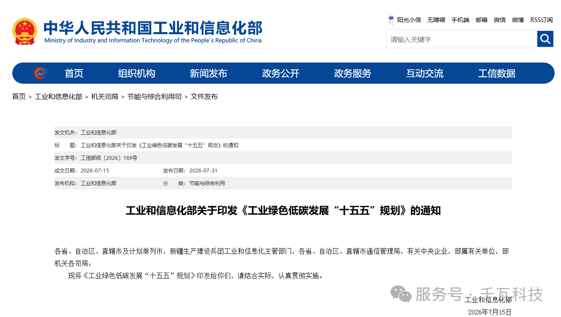The height and width of the screenshot is (317, 561).
Task: Go to 首页 in the breadcrumb
Action: click(19, 97)
